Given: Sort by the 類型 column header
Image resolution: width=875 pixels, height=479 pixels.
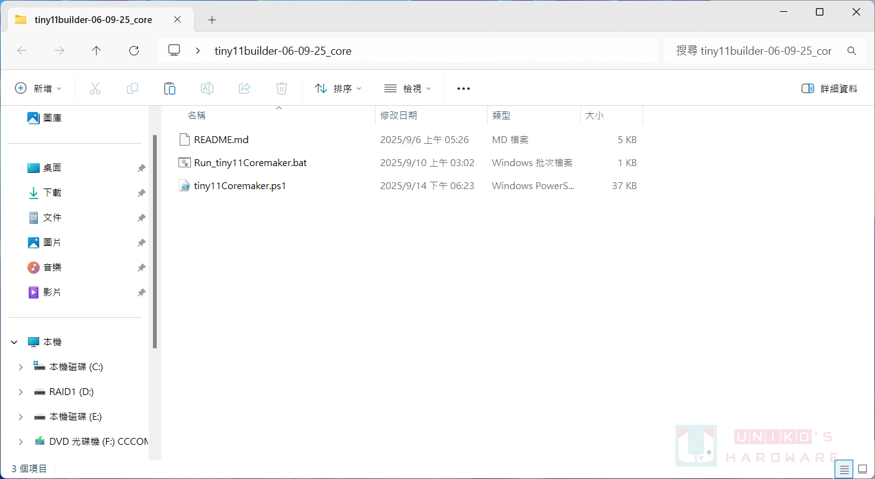Looking at the screenshot, I should pos(501,116).
